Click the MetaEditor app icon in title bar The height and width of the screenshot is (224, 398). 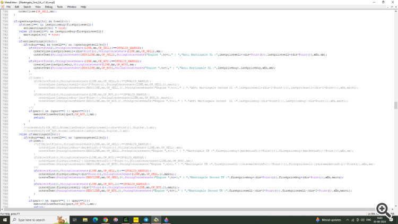2,2
